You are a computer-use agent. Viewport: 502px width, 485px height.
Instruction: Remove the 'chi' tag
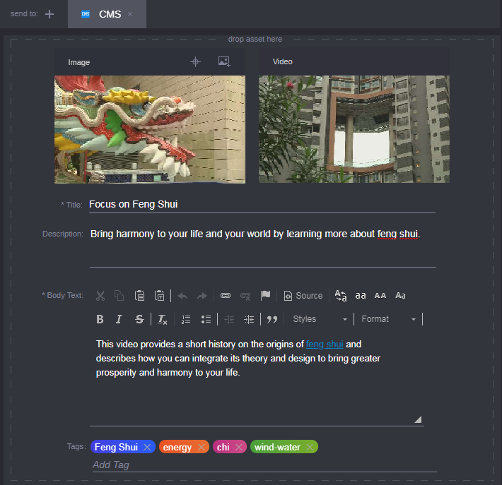pyautogui.click(x=239, y=448)
